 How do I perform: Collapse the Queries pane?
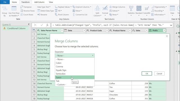29,24
